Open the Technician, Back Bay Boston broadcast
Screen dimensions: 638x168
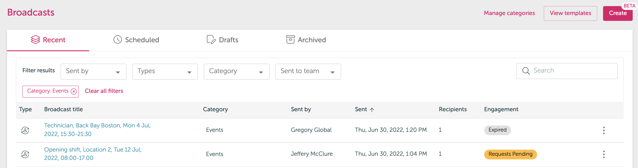click(x=97, y=130)
